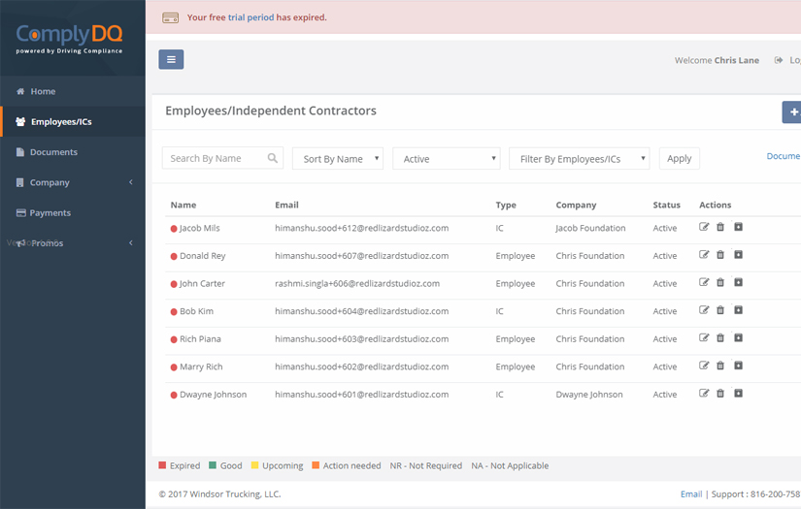This screenshot has width=801, height=509.
Task: Archive John Carter using the archive icon
Action: pos(738,283)
